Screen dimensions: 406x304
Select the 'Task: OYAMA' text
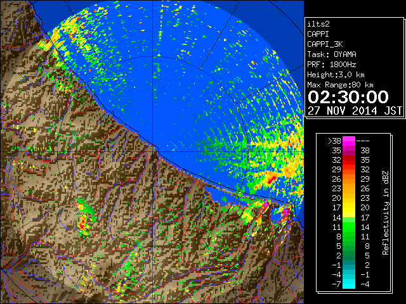332,54
